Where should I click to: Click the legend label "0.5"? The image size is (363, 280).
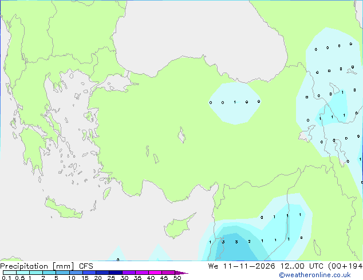coord(20,278)
